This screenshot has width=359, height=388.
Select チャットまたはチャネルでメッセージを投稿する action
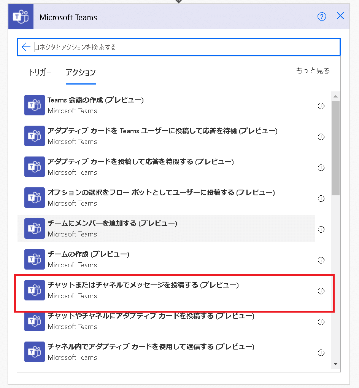click(166, 290)
